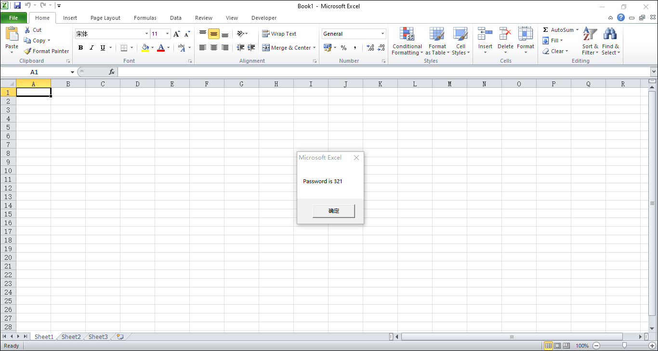Viewport: 658px width, 351px height.
Task: Increase indent icon
Action: (251, 48)
